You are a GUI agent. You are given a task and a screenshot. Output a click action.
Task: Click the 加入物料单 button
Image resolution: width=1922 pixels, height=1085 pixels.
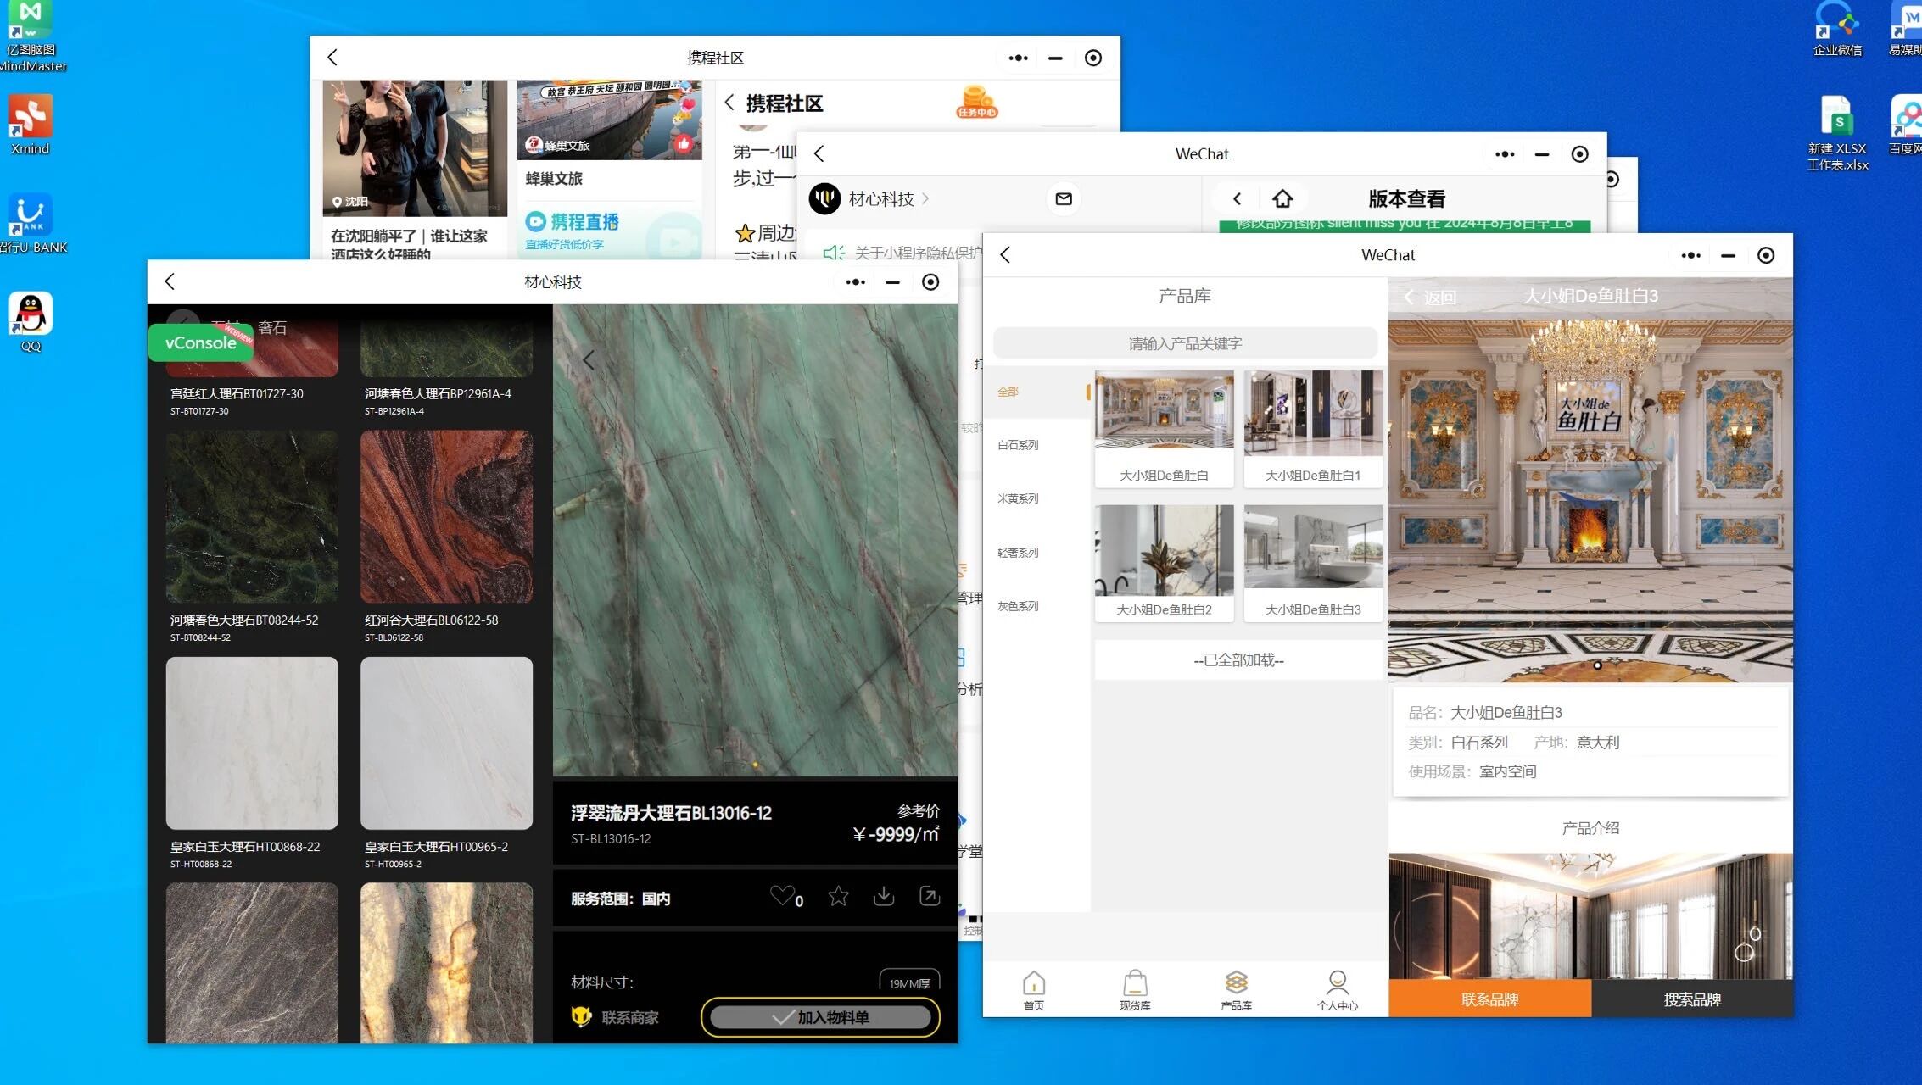click(820, 1017)
